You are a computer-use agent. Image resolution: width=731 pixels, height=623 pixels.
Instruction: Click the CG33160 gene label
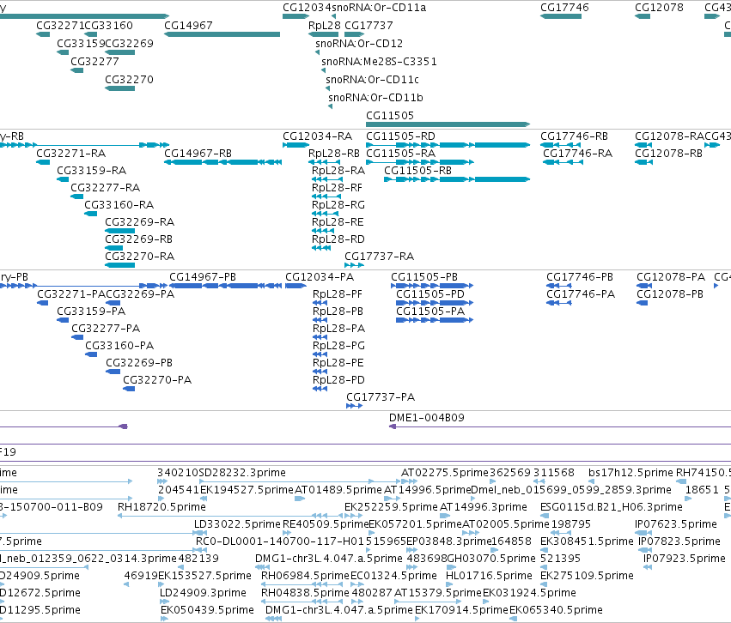point(108,26)
